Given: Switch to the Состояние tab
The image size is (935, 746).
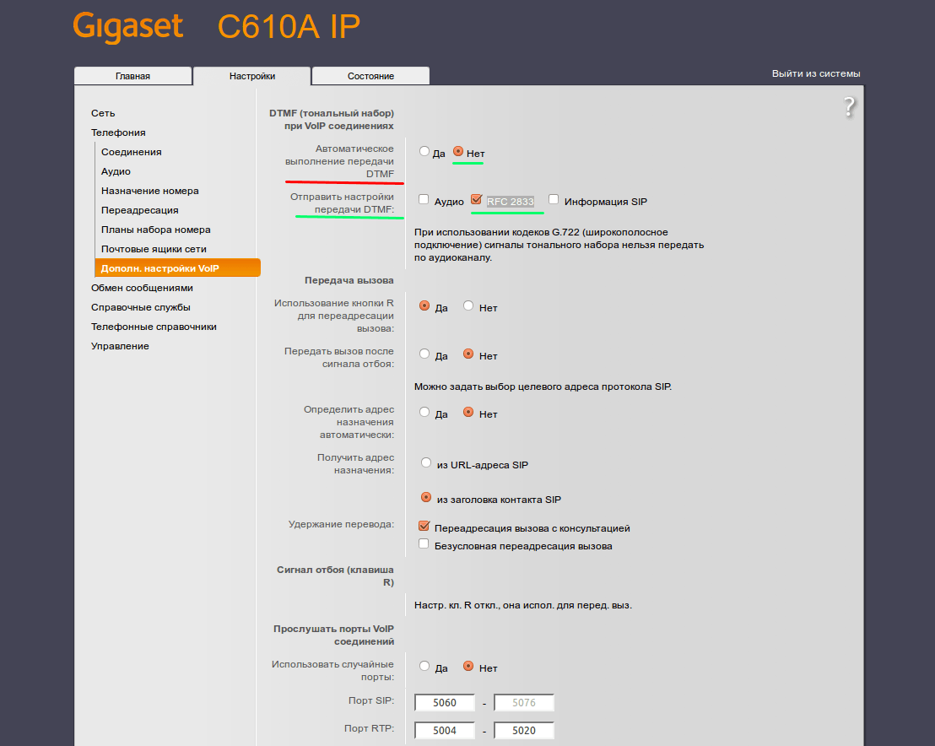Looking at the screenshot, I should [371, 76].
